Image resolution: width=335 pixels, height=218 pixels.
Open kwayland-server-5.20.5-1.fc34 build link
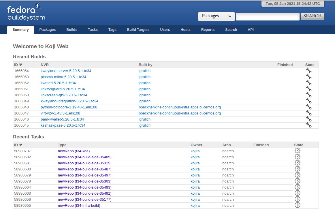point(66,71)
